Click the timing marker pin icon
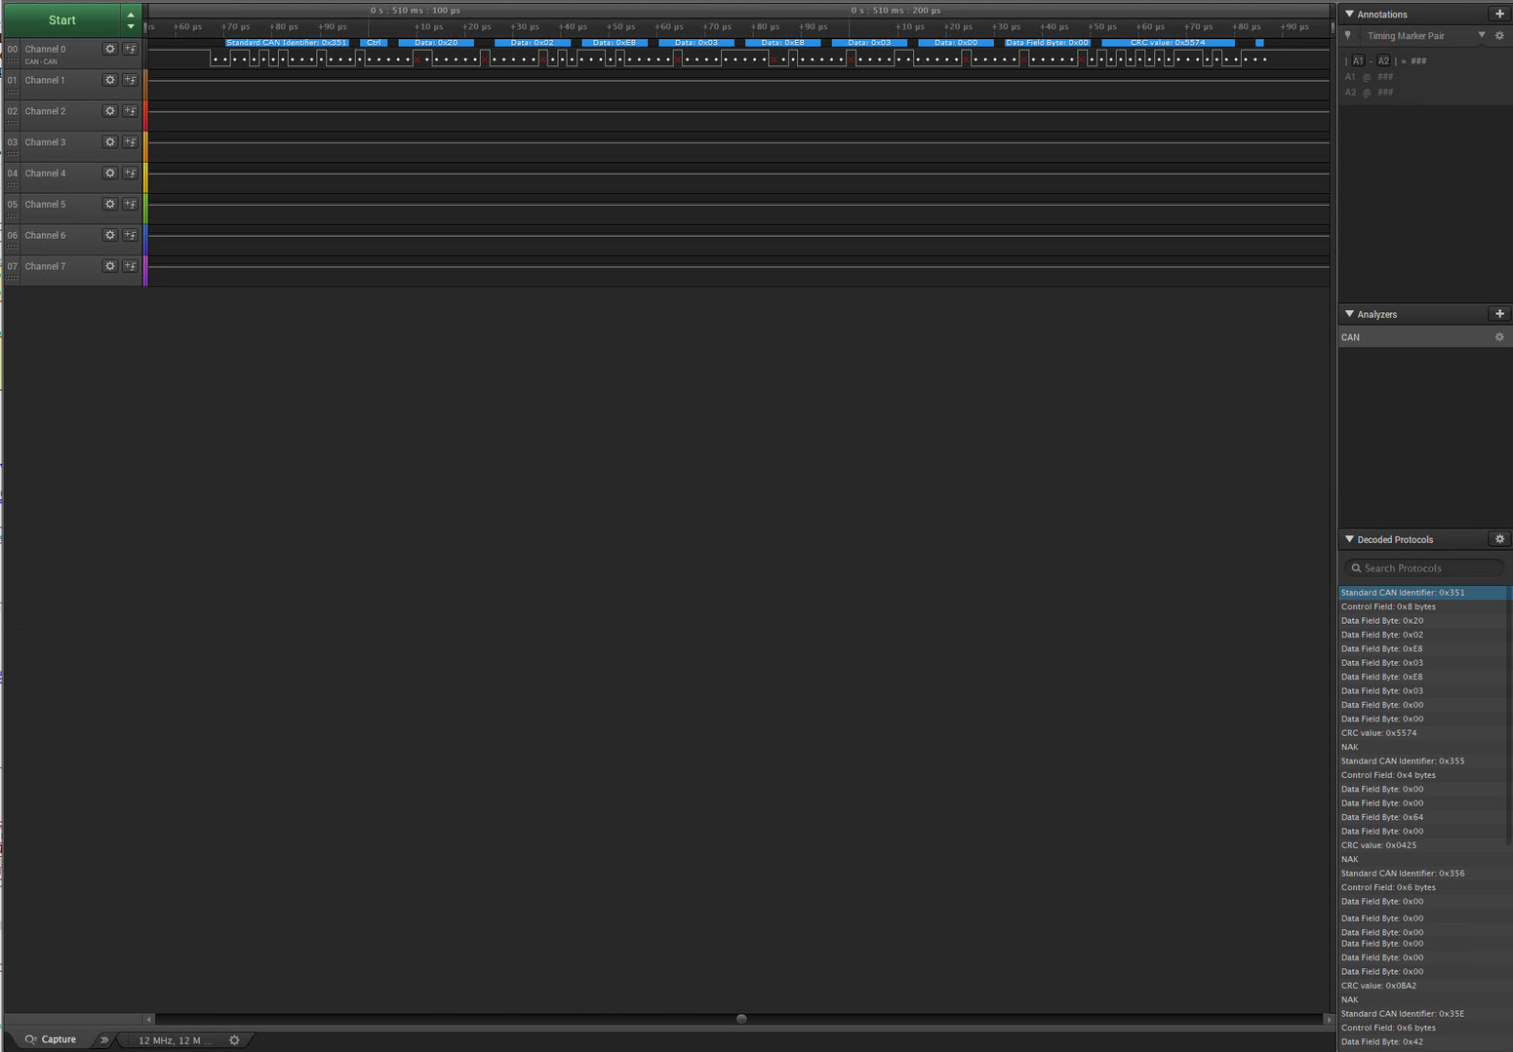This screenshot has height=1052, width=1513. pos(1348,36)
